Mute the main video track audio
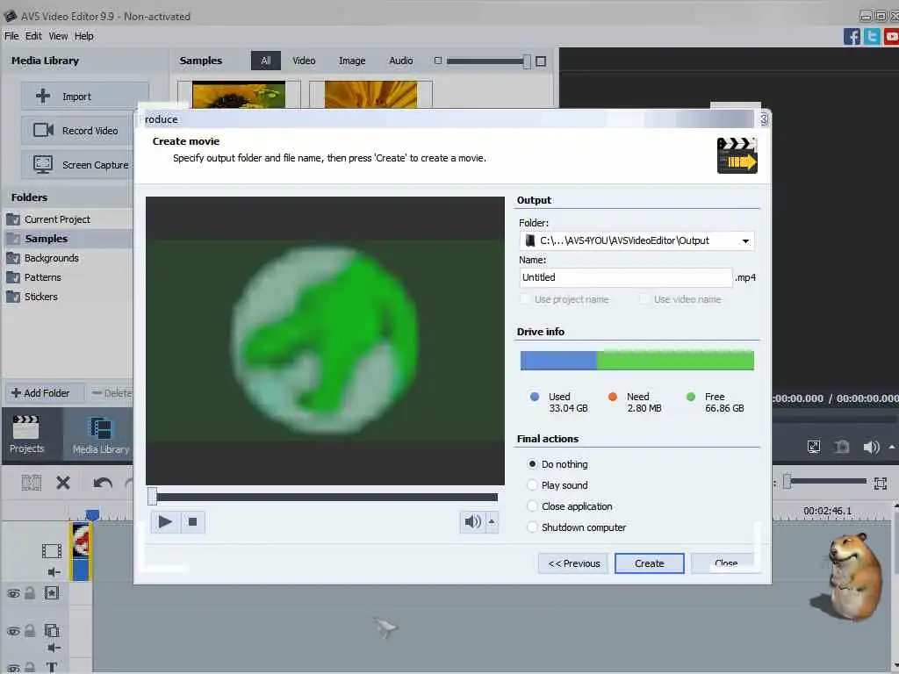Screen dimensions: 899x674 coord(54,572)
